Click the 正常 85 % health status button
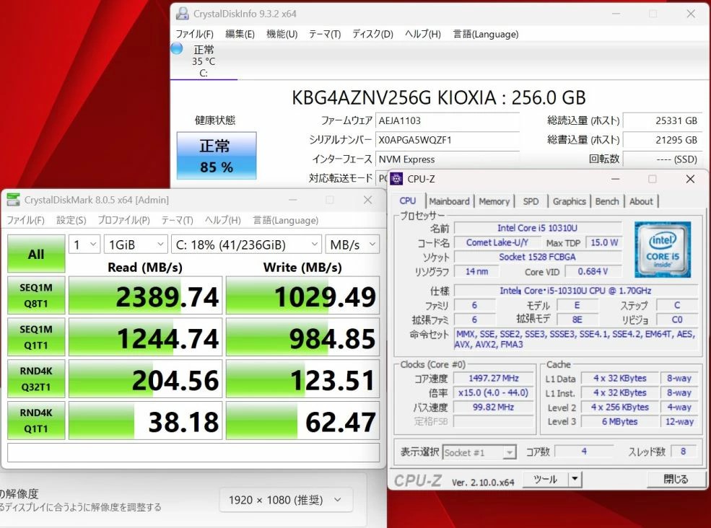Image resolution: width=711 pixels, height=528 pixels. pos(217,156)
